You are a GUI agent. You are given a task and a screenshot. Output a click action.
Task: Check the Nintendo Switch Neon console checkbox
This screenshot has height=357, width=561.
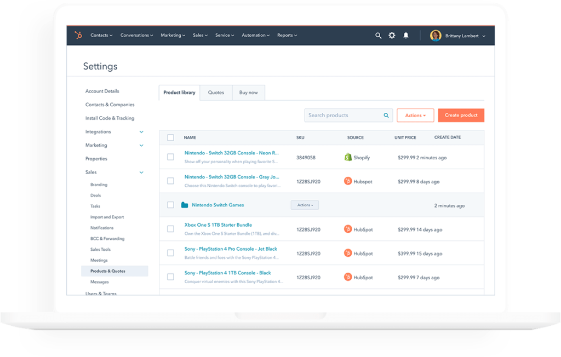(170, 157)
